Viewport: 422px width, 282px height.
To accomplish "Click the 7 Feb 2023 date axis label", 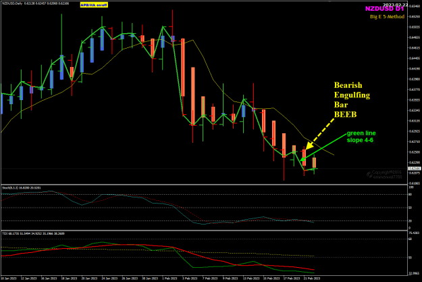I will (x=211, y=278).
